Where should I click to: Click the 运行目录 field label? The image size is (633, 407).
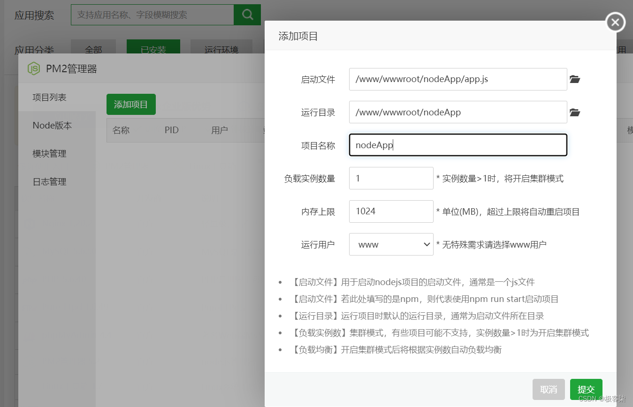tap(318, 113)
